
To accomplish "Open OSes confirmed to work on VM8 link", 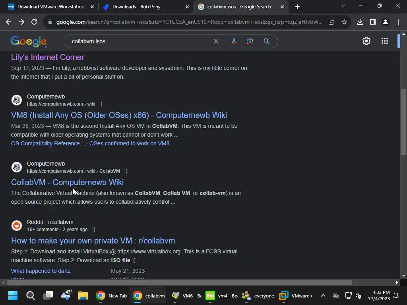I will [x=129, y=143].
